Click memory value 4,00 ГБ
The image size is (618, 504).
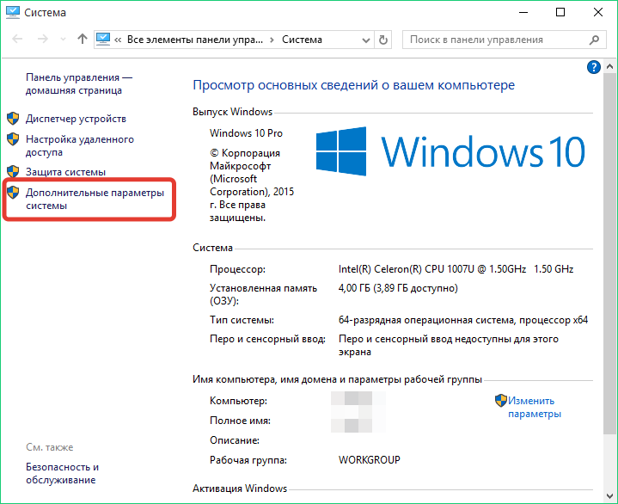pos(398,288)
